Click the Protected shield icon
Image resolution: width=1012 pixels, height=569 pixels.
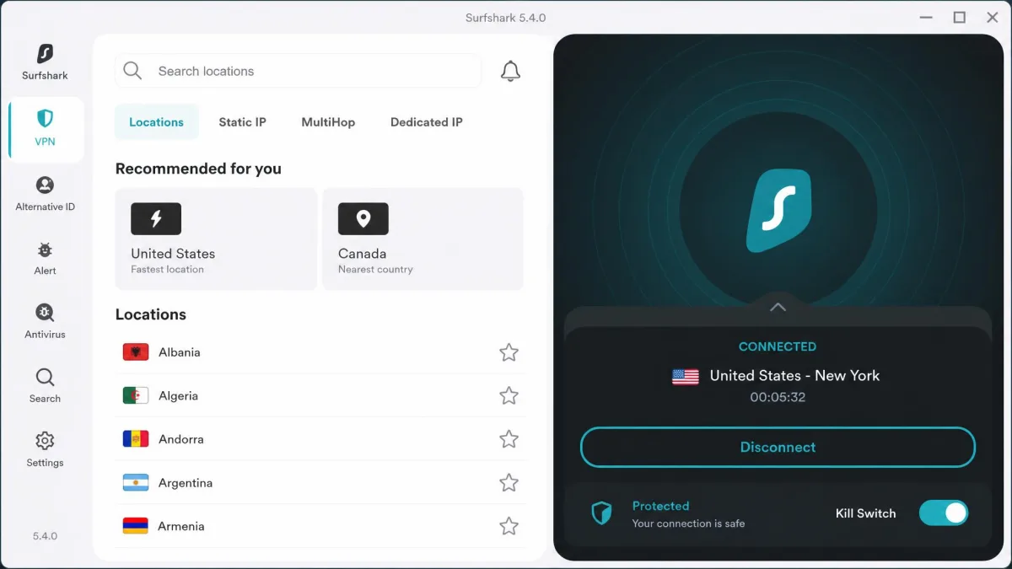(601, 513)
